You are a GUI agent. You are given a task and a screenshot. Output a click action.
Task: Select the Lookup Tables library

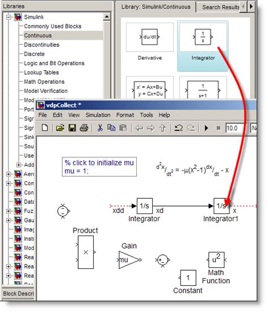point(41,72)
